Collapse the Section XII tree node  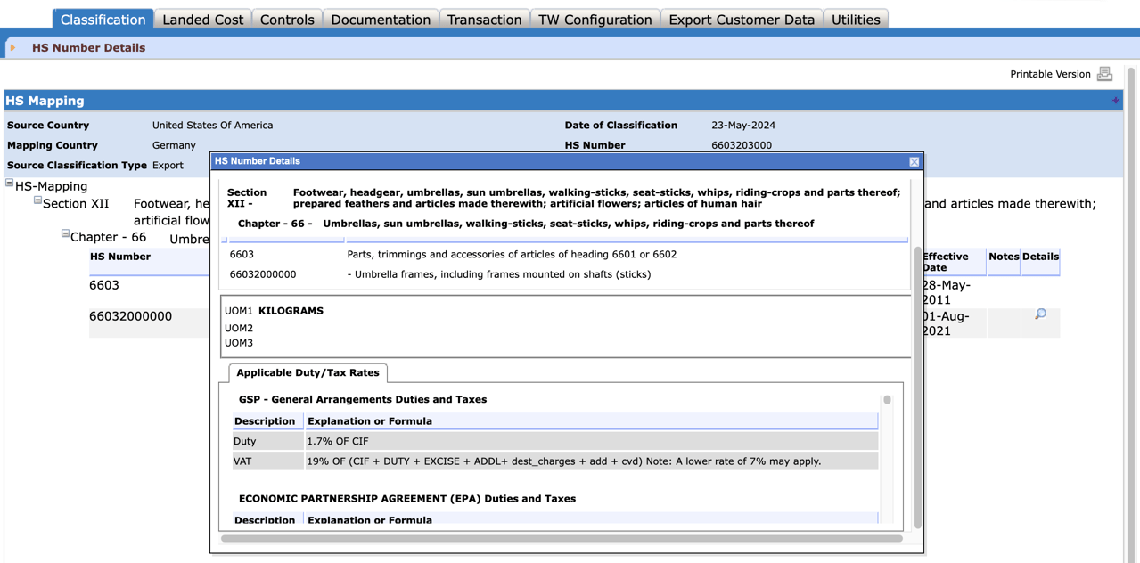pyautogui.click(x=37, y=201)
